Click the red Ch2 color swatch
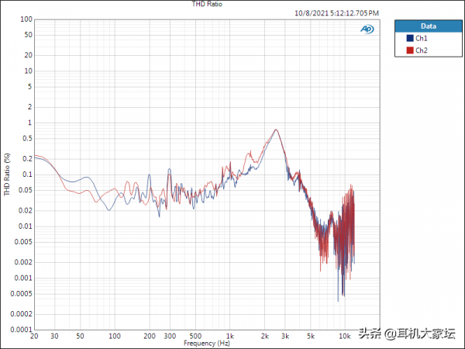This screenshot has height=349, width=465. pyautogui.click(x=410, y=50)
